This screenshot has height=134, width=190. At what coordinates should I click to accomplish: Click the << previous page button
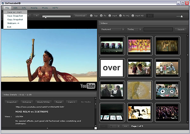tap(104, 126)
